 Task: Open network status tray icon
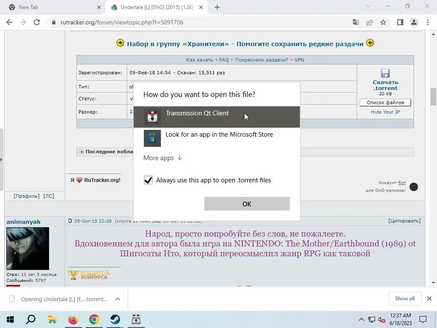pos(372,319)
